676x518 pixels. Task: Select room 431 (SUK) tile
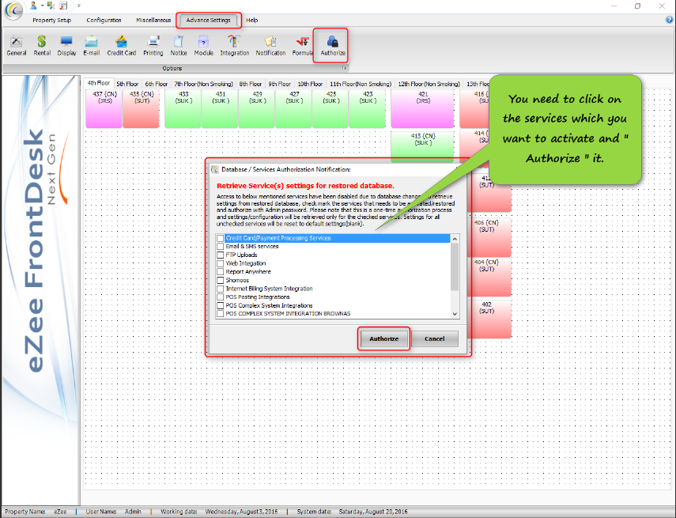point(220,108)
